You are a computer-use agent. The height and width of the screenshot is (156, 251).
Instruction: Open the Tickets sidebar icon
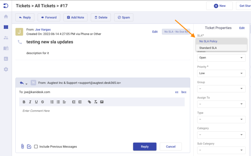pyautogui.click(x=6, y=27)
